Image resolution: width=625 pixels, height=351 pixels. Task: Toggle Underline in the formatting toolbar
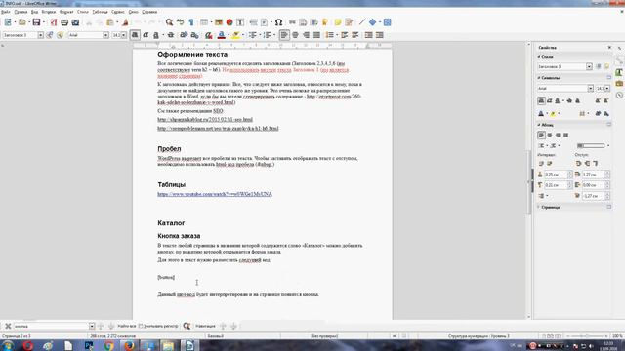point(156,35)
